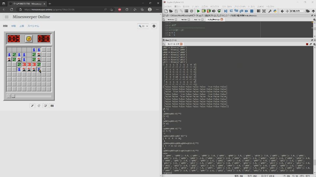Save the current file in Spyder

(176, 11)
